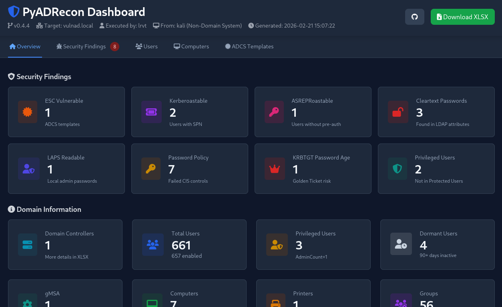Open the Privileged Users Not in Protected card
Screen dimensions: 502x307
(436, 169)
